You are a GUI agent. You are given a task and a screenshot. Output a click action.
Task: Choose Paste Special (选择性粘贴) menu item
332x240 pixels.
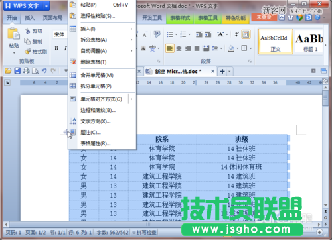(102, 16)
